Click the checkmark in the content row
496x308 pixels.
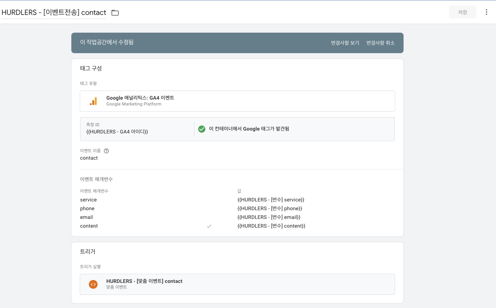click(x=209, y=226)
